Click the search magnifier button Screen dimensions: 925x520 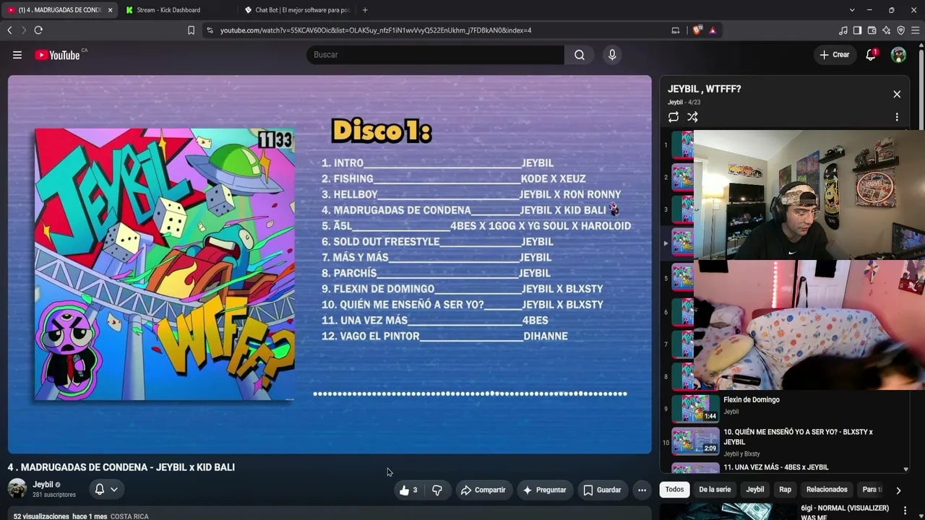click(580, 55)
